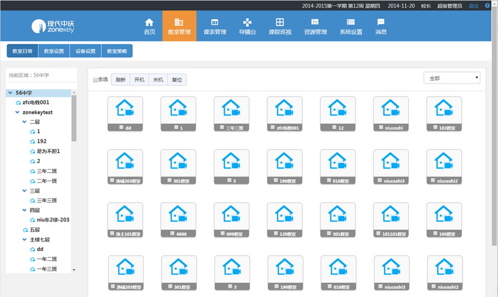This screenshot has width=498, height=297.
Task: Open 课表管理 schedule icon in navbar
Action: (x=215, y=22)
